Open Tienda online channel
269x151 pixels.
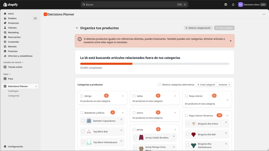coord(15,67)
